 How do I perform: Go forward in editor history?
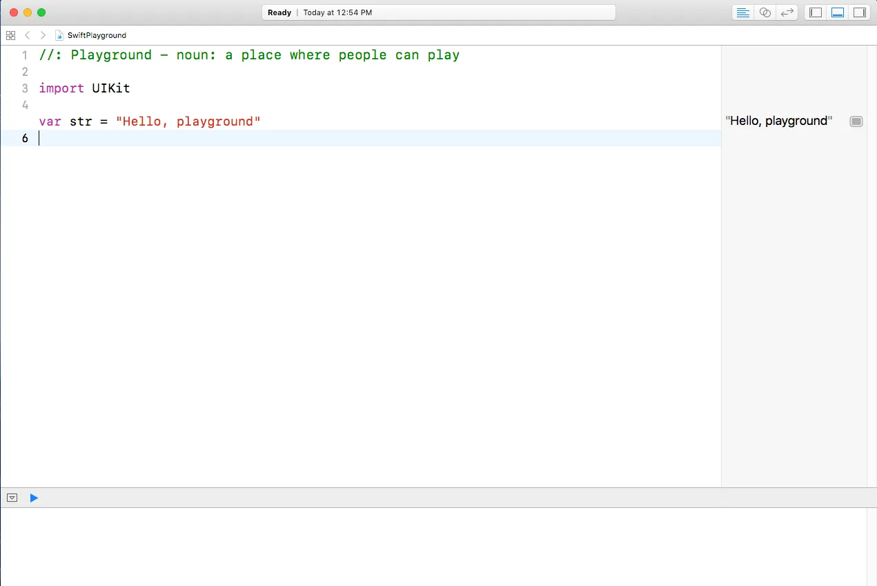pyautogui.click(x=43, y=35)
